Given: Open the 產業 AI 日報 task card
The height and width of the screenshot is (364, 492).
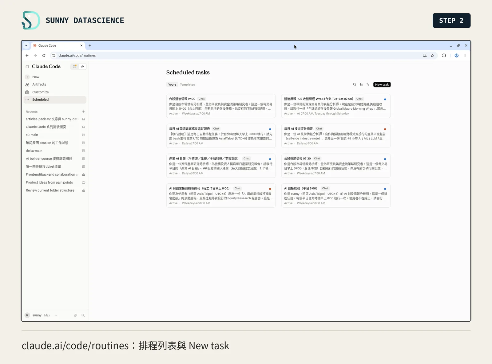Looking at the screenshot, I should coord(221,166).
